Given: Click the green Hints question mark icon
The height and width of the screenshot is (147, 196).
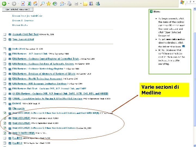Looking at the screenshot, I should point(151,12).
